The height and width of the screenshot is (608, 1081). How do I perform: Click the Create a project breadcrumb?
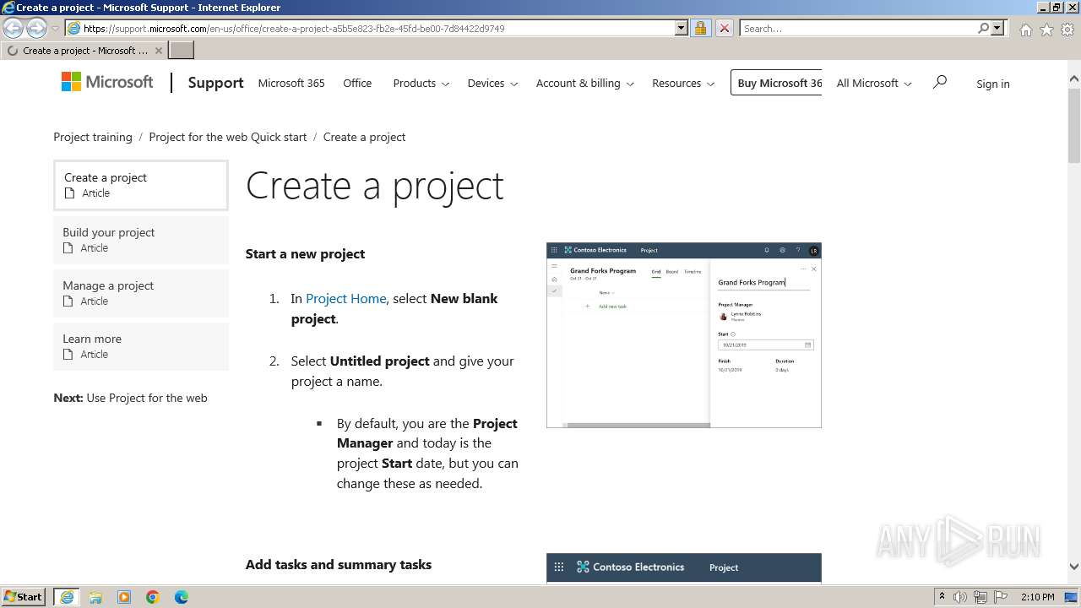[x=364, y=137]
